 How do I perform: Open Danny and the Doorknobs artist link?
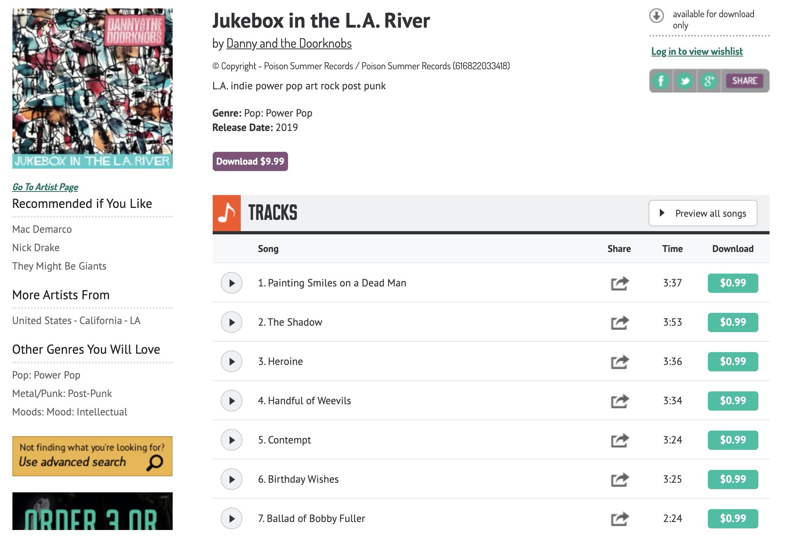point(289,43)
